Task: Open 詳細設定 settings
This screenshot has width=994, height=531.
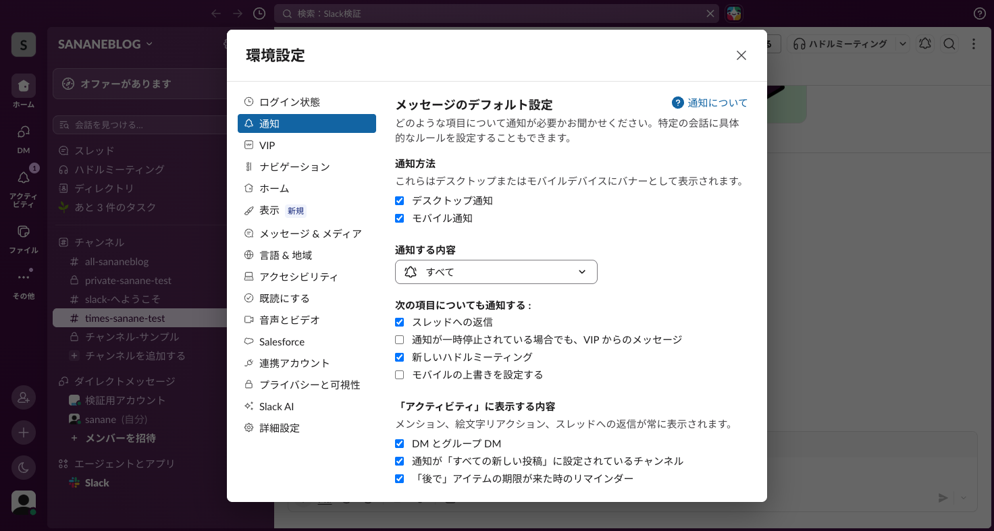Action: point(307,428)
